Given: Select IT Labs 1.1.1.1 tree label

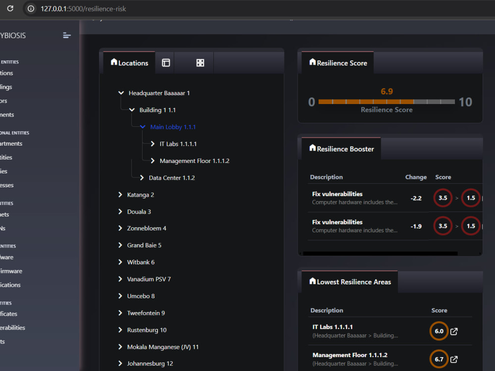Looking at the screenshot, I should click(x=178, y=144).
